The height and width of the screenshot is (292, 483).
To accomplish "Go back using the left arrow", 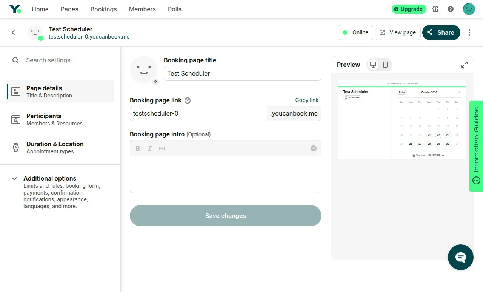I will point(13,32).
